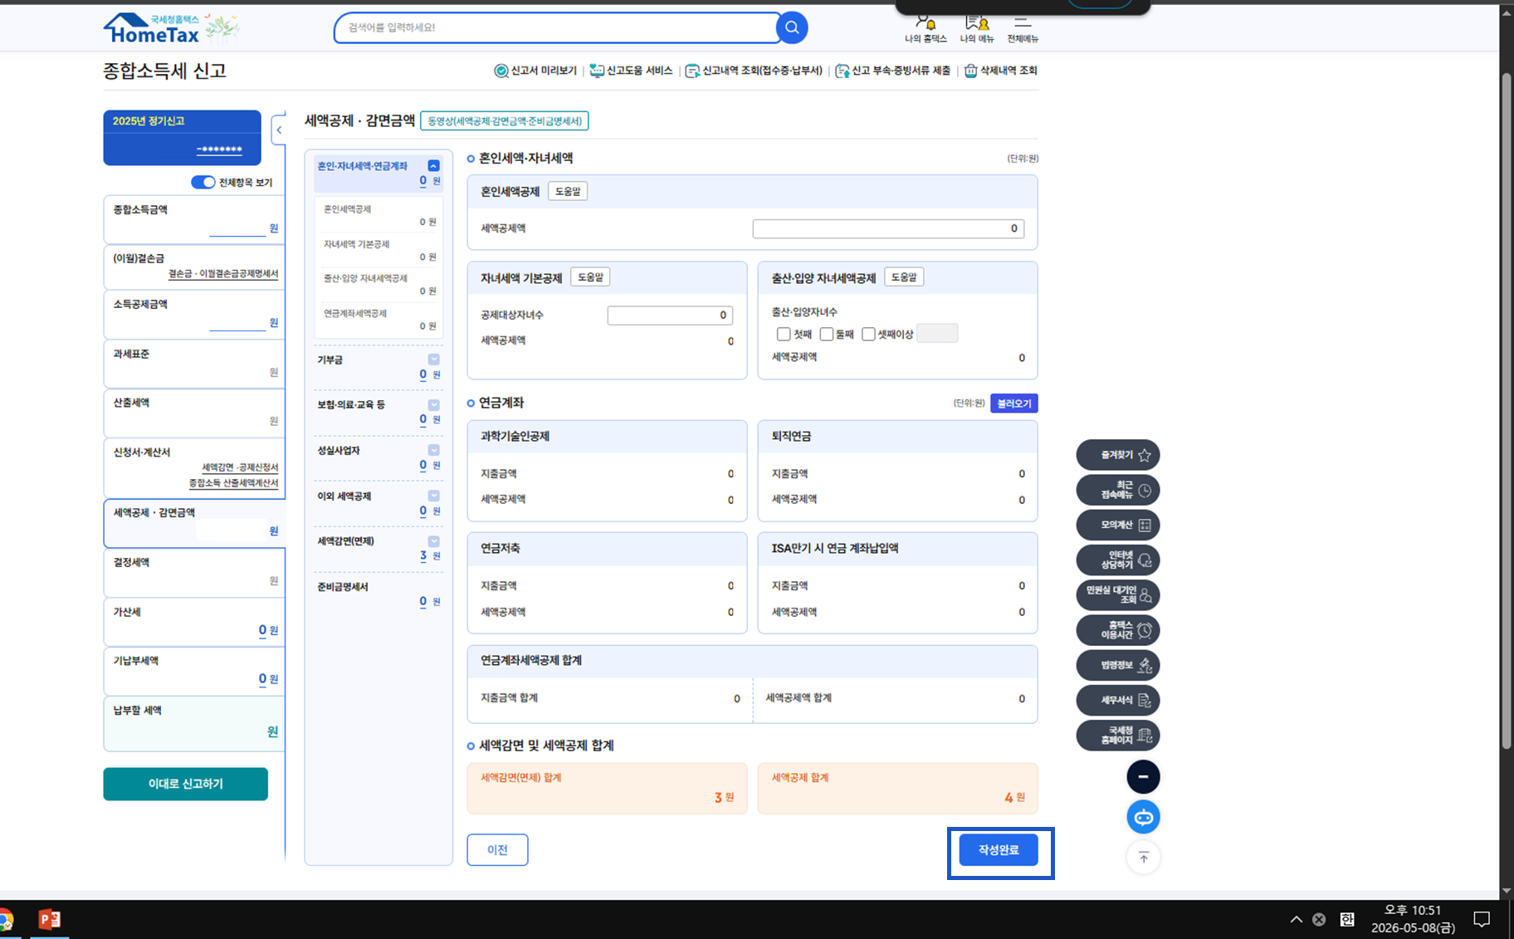Screen dimensions: 1514x939
Task: Open 법령정보 quick button
Action: [x=1118, y=665]
